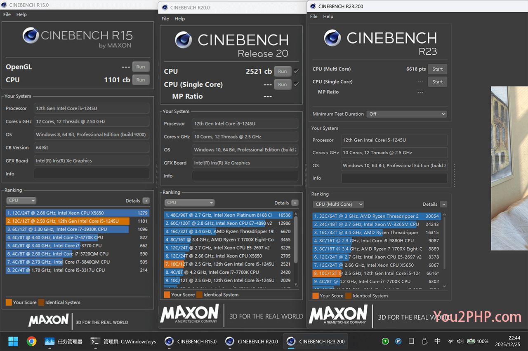Open the command prompt taskbar window
528x351 pixels.
tap(124, 341)
